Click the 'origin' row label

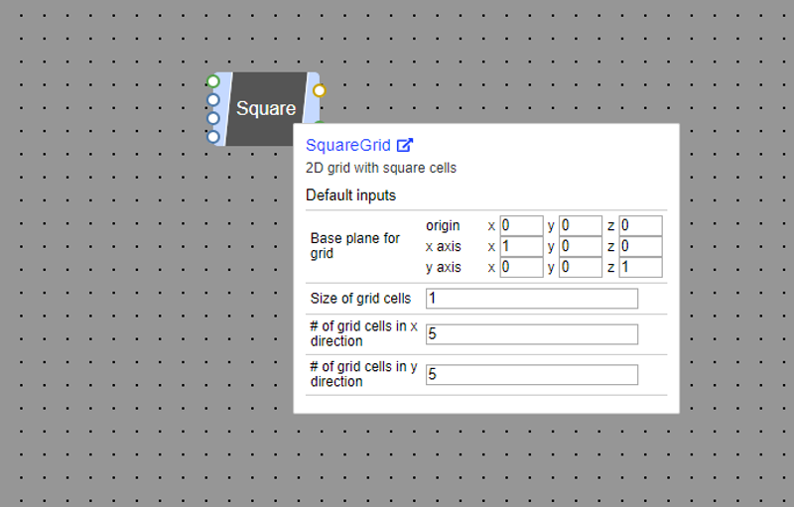(443, 225)
